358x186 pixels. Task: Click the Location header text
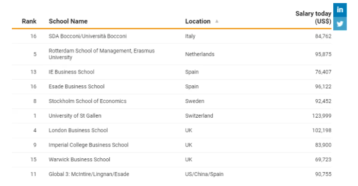pyautogui.click(x=198, y=21)
